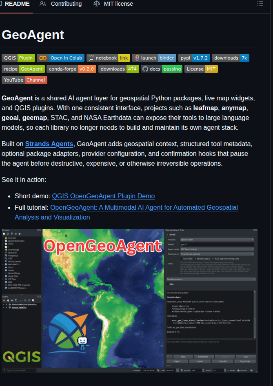273x386 pixels.
Task: Click the bold word geoai
Action: pyautogui.click(x=10, y=118)
